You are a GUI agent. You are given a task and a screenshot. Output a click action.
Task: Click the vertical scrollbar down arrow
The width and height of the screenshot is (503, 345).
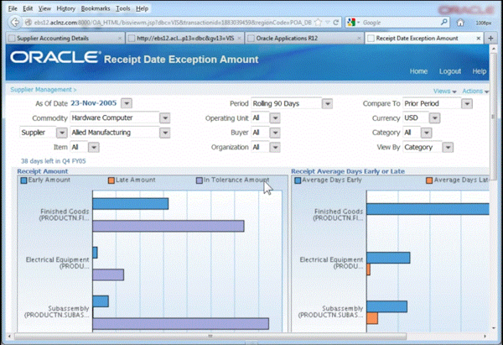(x=494, y=328)
